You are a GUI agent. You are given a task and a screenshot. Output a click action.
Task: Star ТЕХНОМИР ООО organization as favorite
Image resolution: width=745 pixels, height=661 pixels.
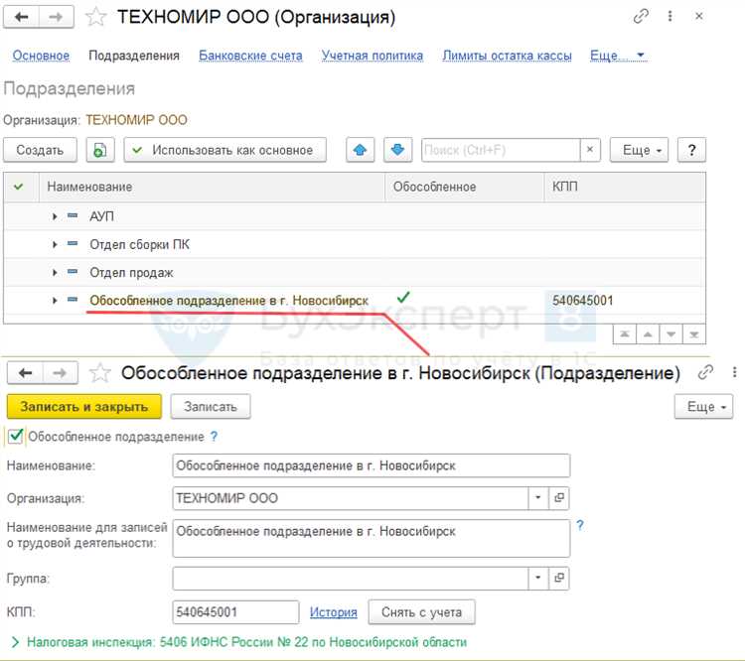(95, 17)
